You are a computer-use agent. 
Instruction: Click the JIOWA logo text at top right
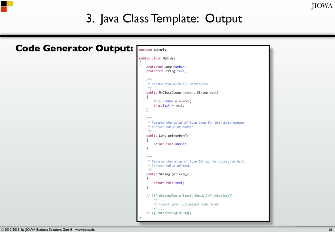(322, 6)
